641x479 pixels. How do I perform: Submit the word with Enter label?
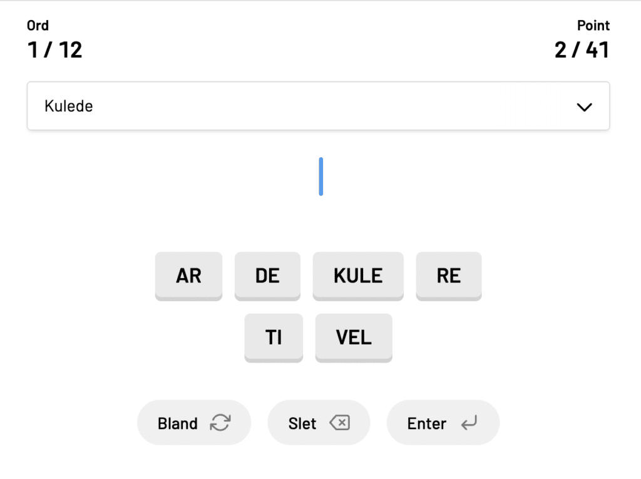coord(427,423)
